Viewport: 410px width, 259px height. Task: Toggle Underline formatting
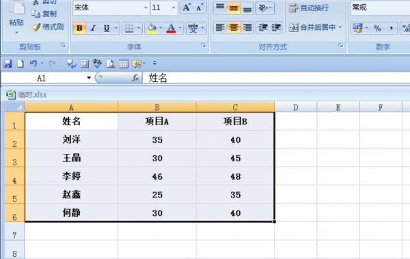click(107, 28)
